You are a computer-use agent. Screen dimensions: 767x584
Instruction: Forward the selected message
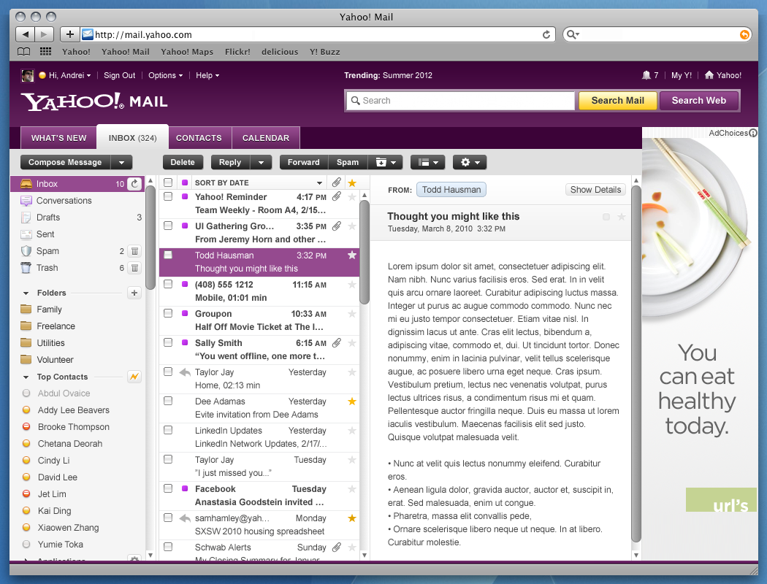point(303,162)
